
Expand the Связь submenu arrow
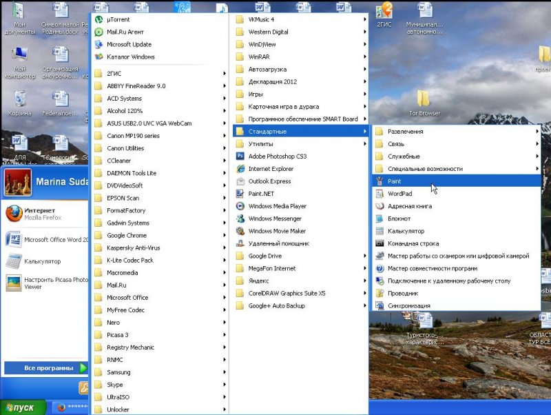537,144
